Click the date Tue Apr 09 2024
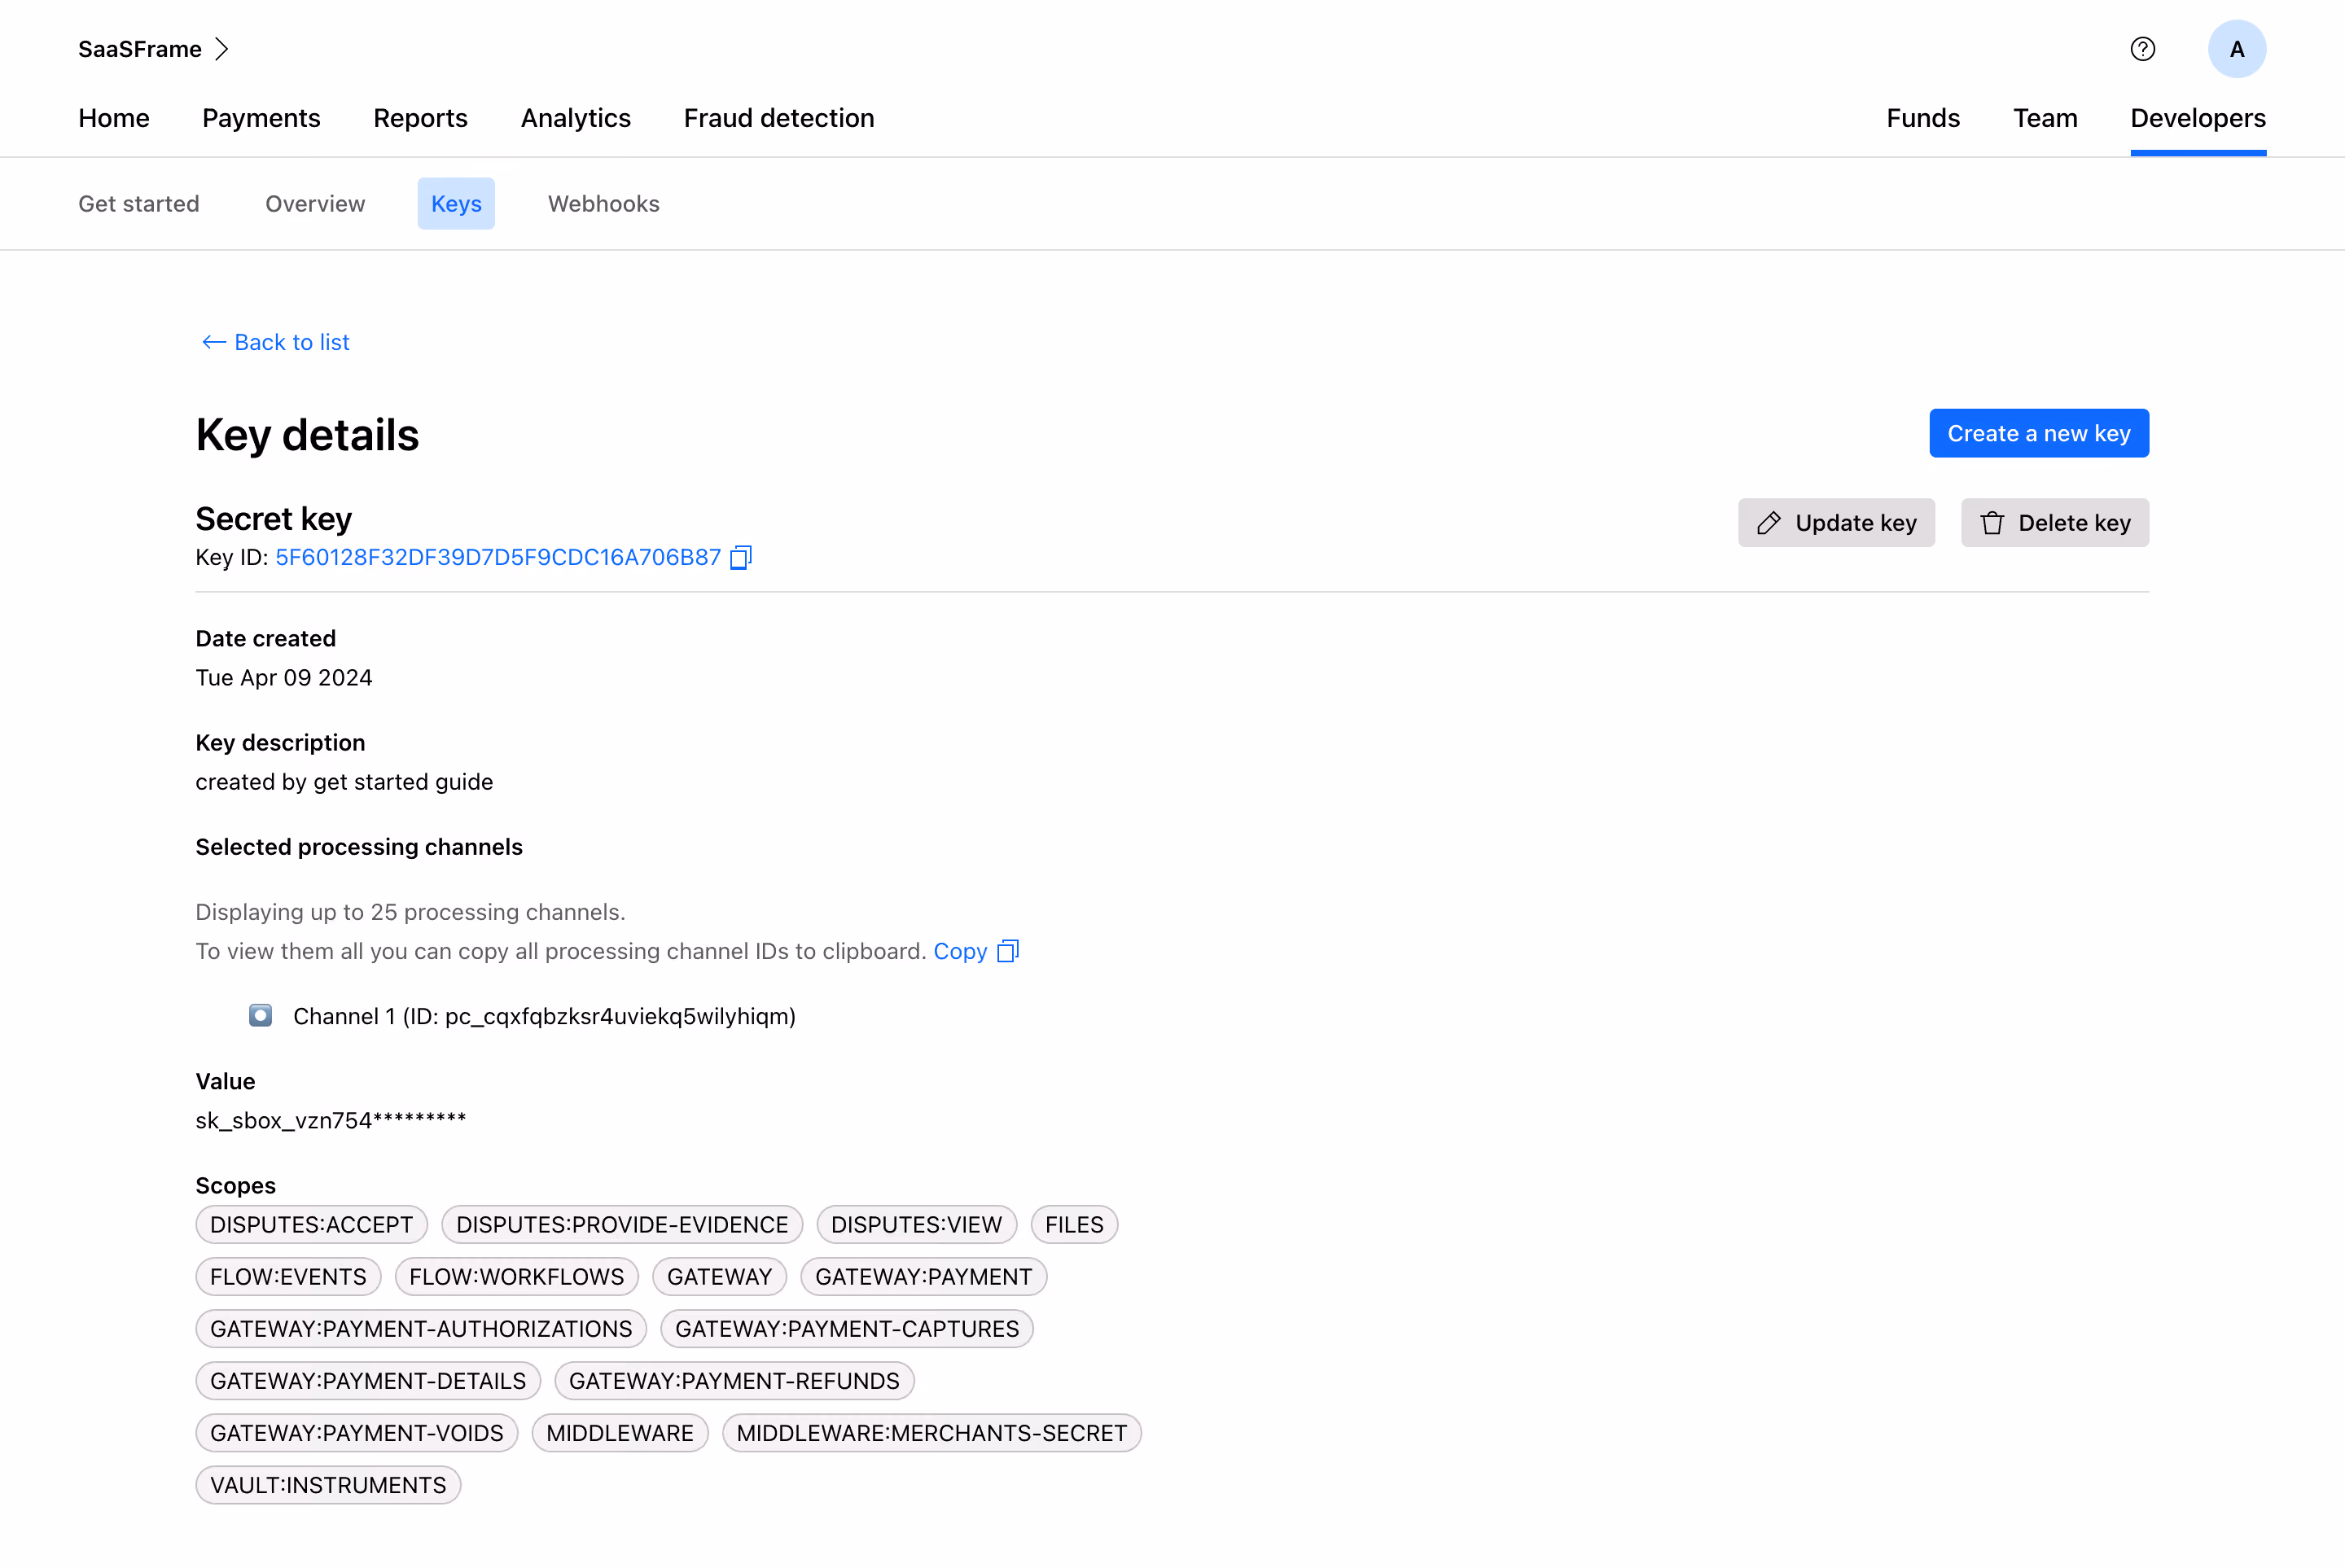The height and width of the screenshot is (1568, 2345). point(284,678)
